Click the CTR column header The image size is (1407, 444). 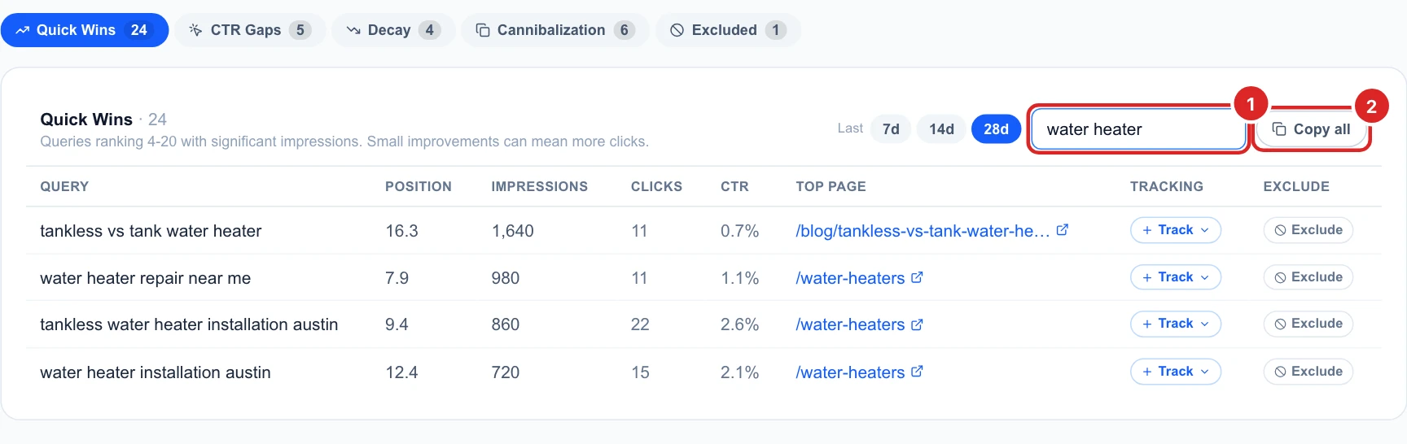coord(734,186)
